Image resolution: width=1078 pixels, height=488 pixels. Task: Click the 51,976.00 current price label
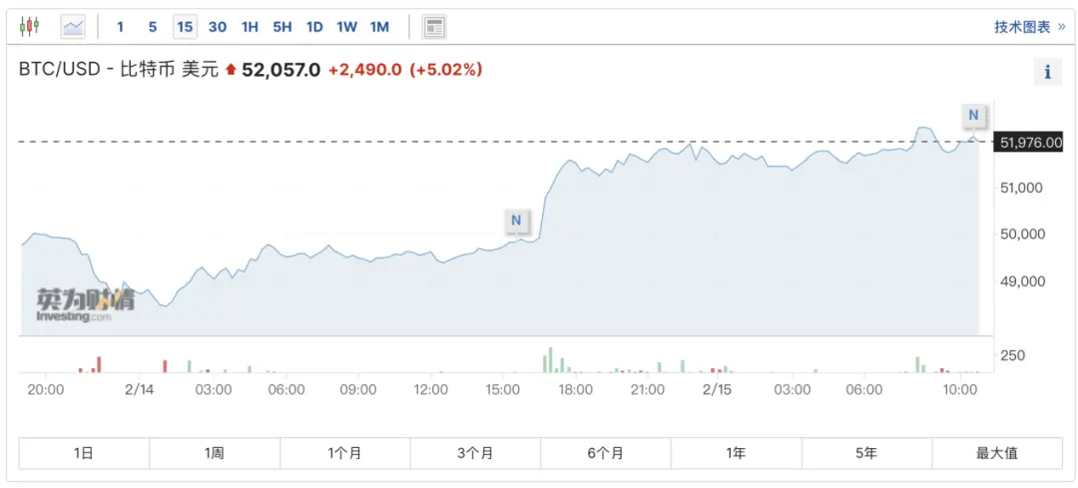1030,143
